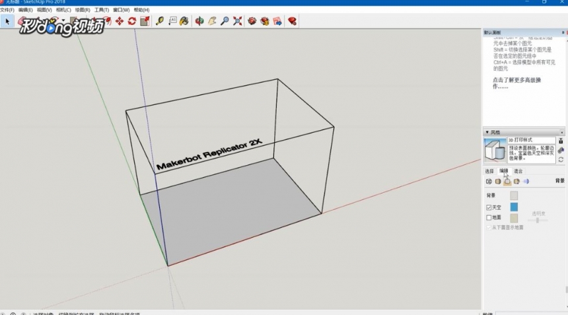The width and height of the screenshot is (568, 315).
Task: Pick the Pan hand tool
Action: (212, 21)
